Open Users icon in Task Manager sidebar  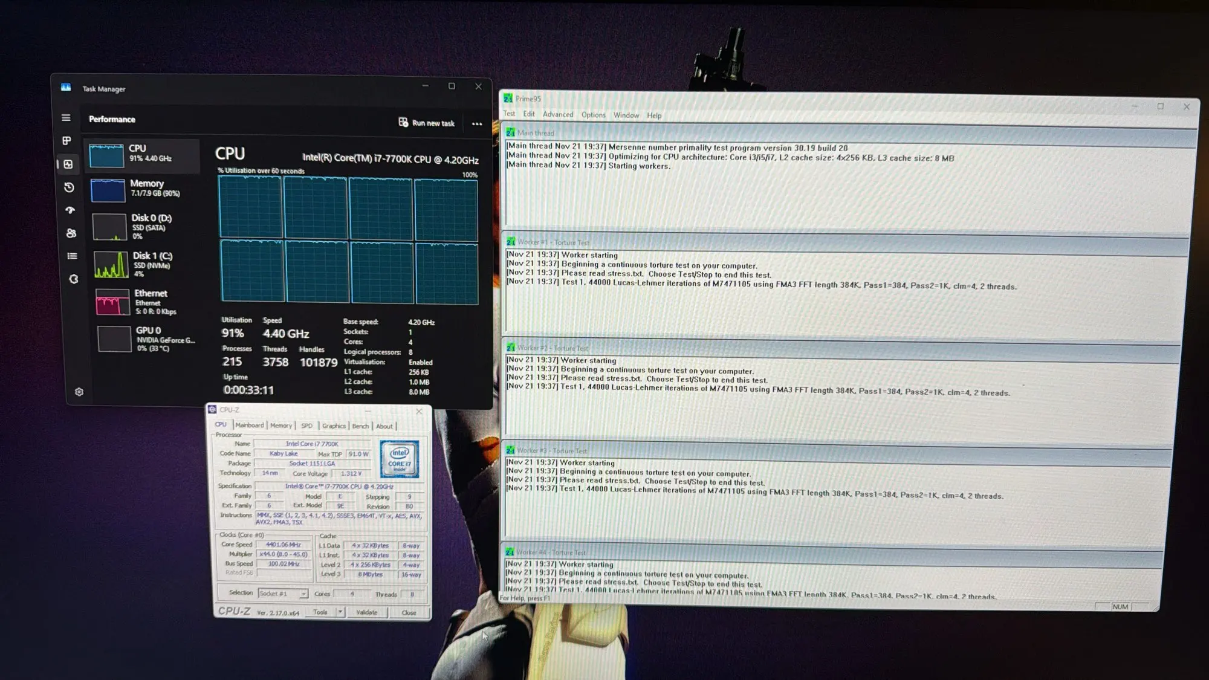(71, 233)
